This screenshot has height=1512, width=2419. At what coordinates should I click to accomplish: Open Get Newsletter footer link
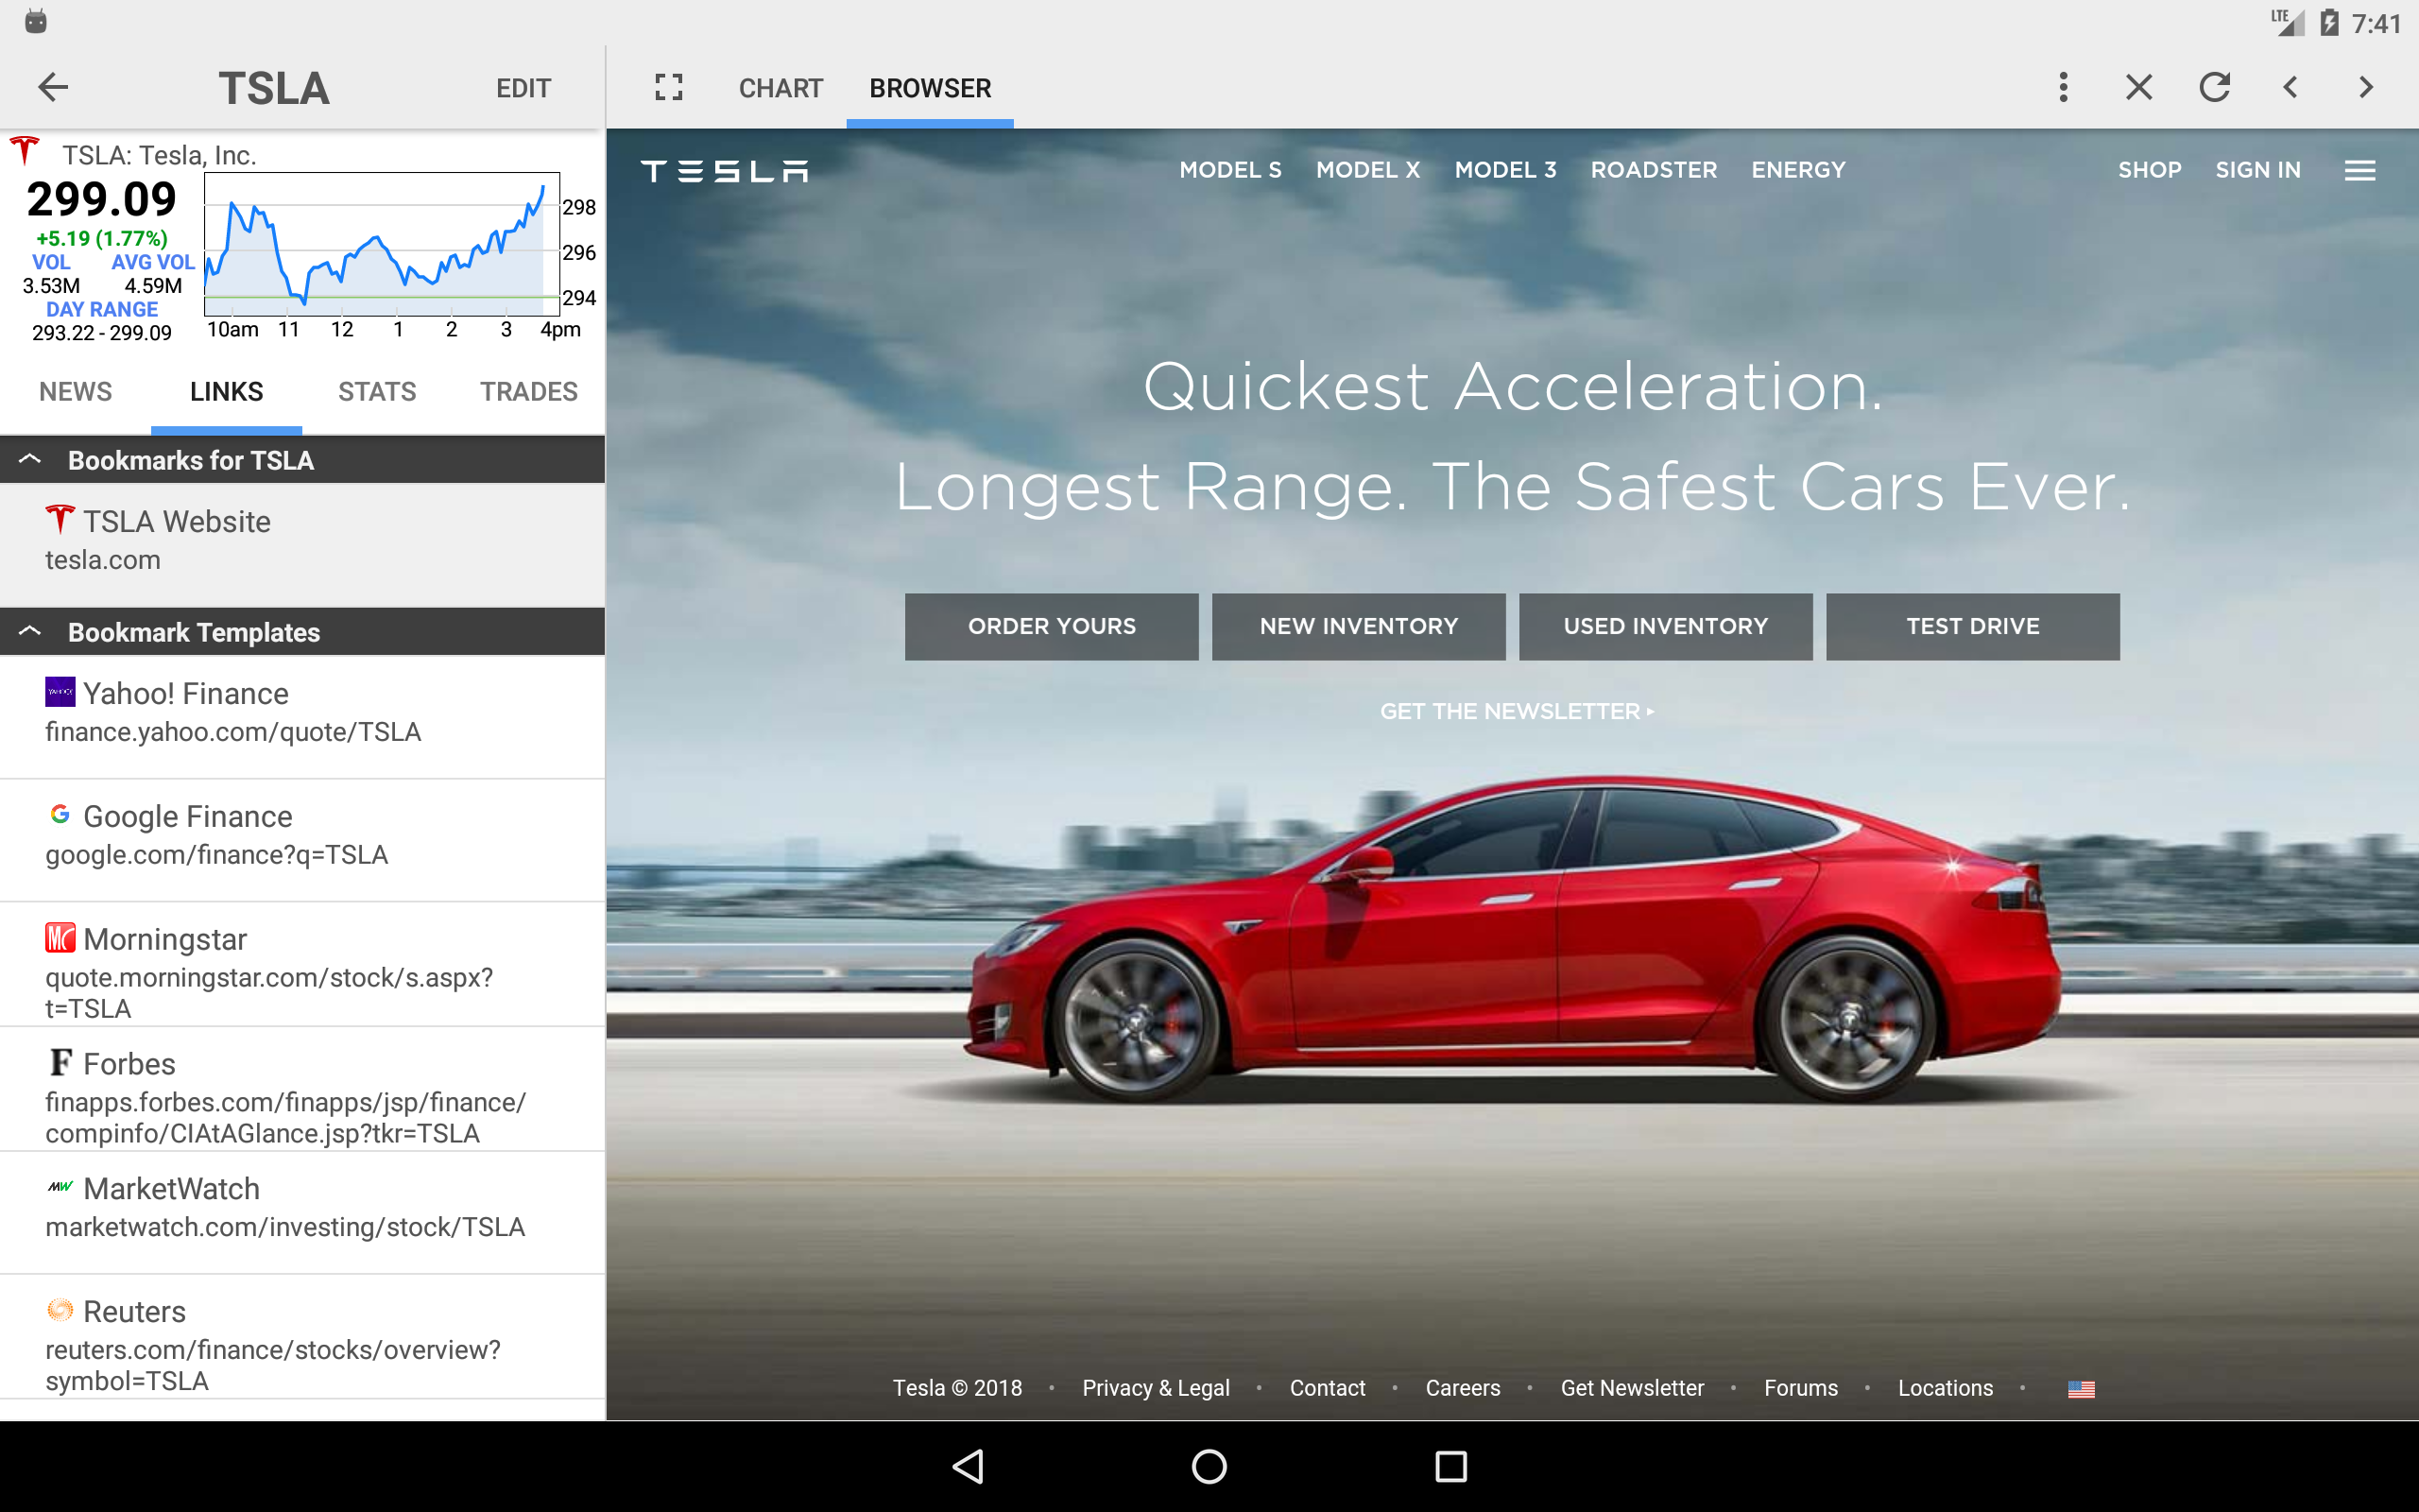click(1632, 1388)
